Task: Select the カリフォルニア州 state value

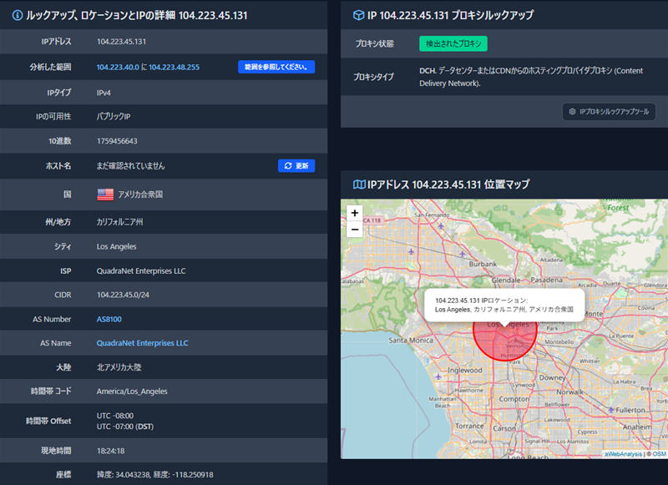Action: point(119,222)
